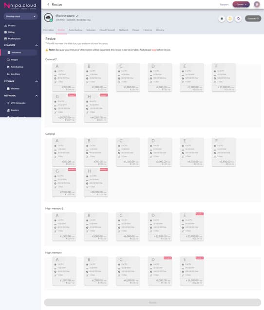Open the Create dropdown button

[x=241, y=4]
